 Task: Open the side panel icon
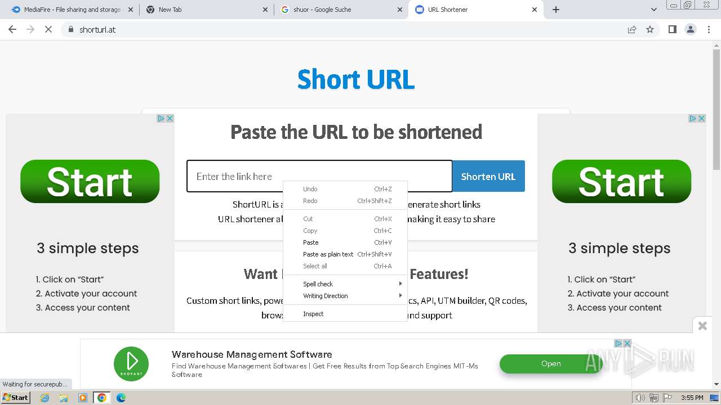672,29
